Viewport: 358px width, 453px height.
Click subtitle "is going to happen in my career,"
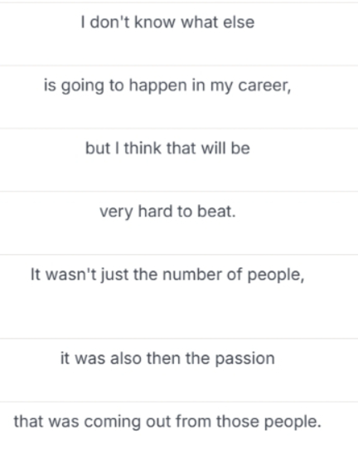[179, 97]
